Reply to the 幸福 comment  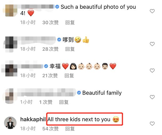click(69, 76)
